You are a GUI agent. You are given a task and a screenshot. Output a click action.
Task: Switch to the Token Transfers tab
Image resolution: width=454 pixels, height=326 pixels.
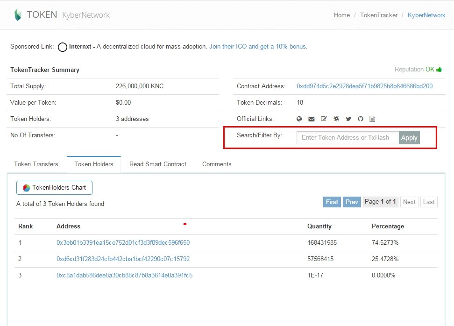coord(36,164)
